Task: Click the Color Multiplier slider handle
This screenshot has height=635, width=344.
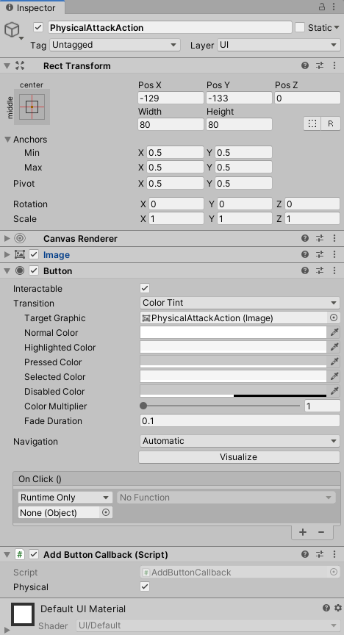Action: pos(143,406)
